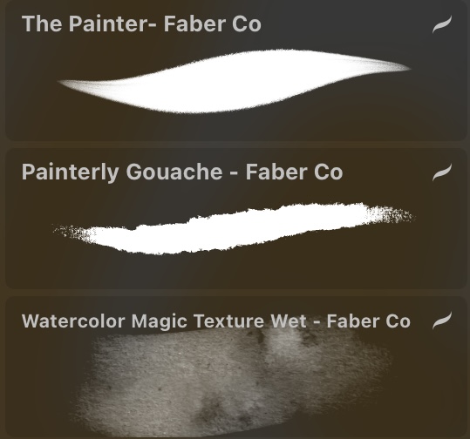Click the word Gouache in the second brush title

[174, 172]
